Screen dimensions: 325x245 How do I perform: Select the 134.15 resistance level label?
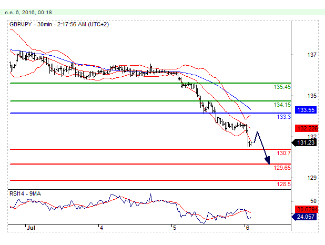pos(282,105)
